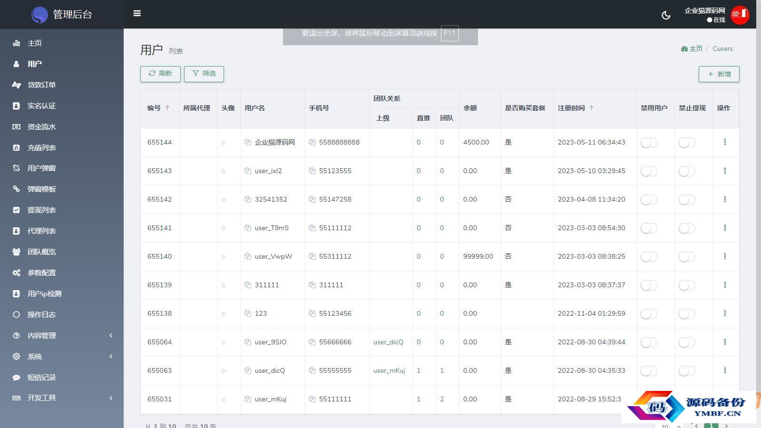Open 主页 in the sidebar
The width and height of the screenshot is (761, 428).
(62, 43)
